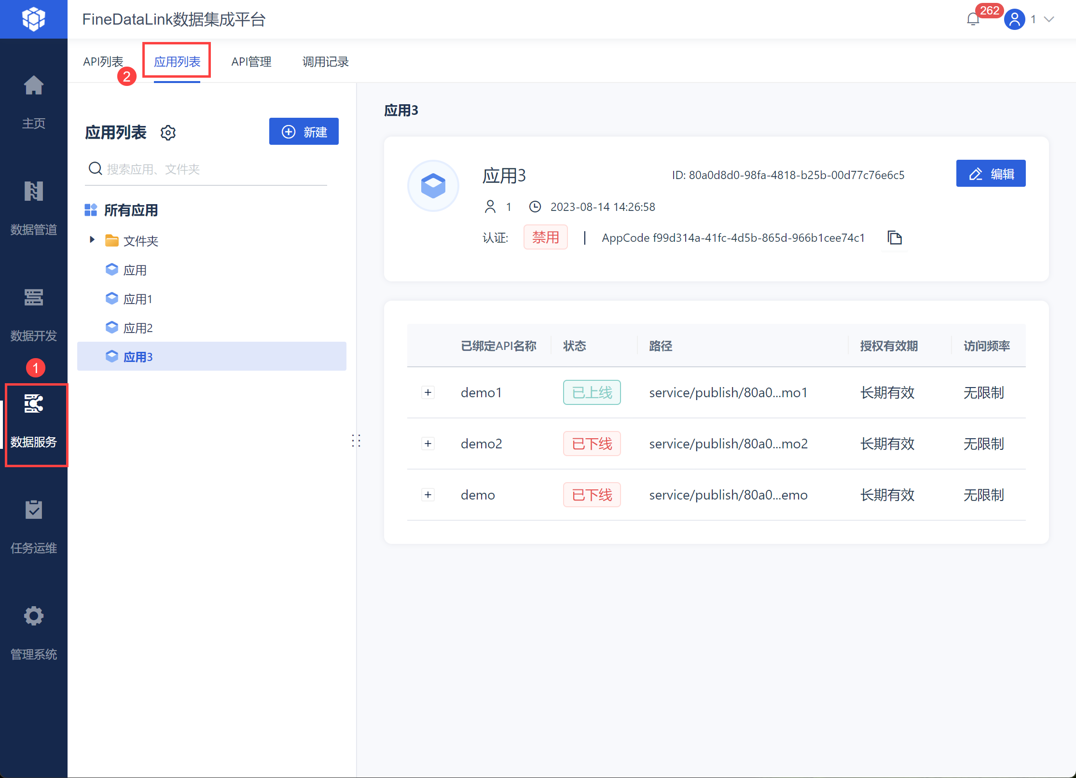Viewport: 1076px width, 778px height.
Task: Expand the last demo API row
Action: 428,495
